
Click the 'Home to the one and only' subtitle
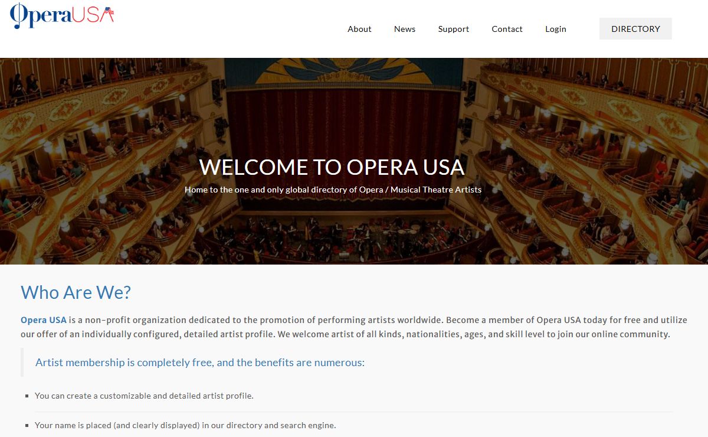333,190
